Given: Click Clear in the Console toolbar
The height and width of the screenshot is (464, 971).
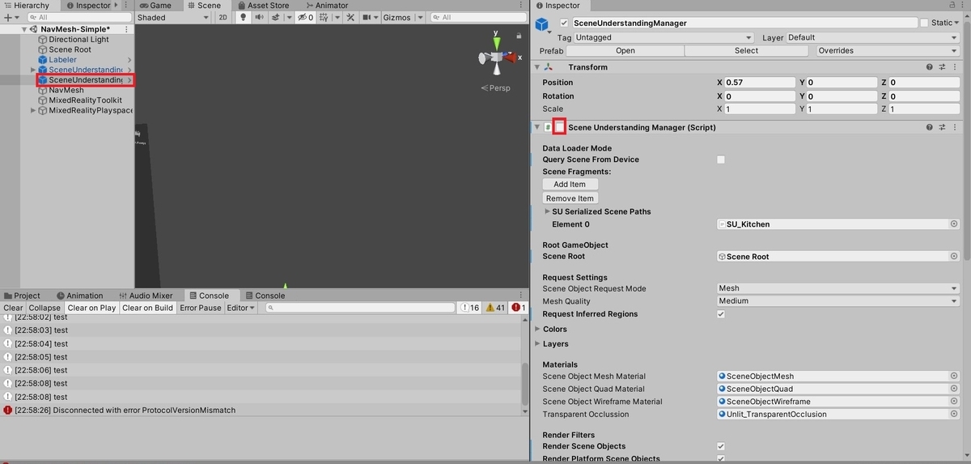Looking at the screenshot, I should 14,308.
